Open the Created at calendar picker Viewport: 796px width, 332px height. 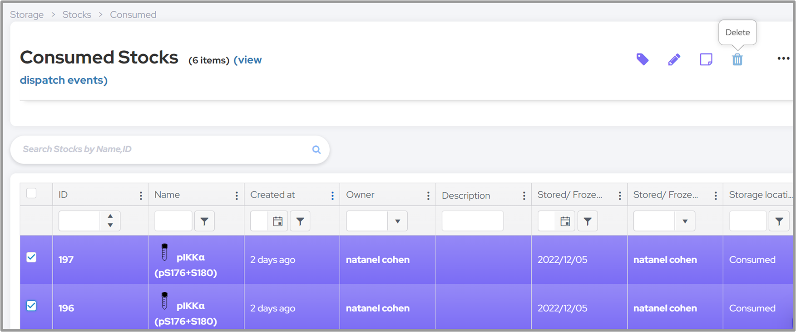click(x=277, y=221)
